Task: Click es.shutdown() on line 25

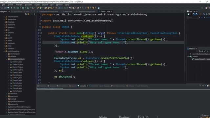Action: tap(65, 77)
